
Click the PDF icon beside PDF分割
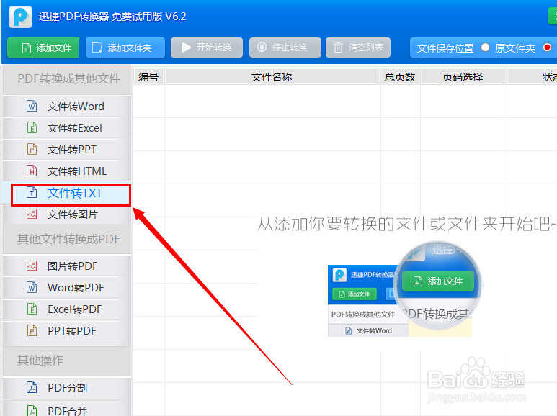click(32, 388)
